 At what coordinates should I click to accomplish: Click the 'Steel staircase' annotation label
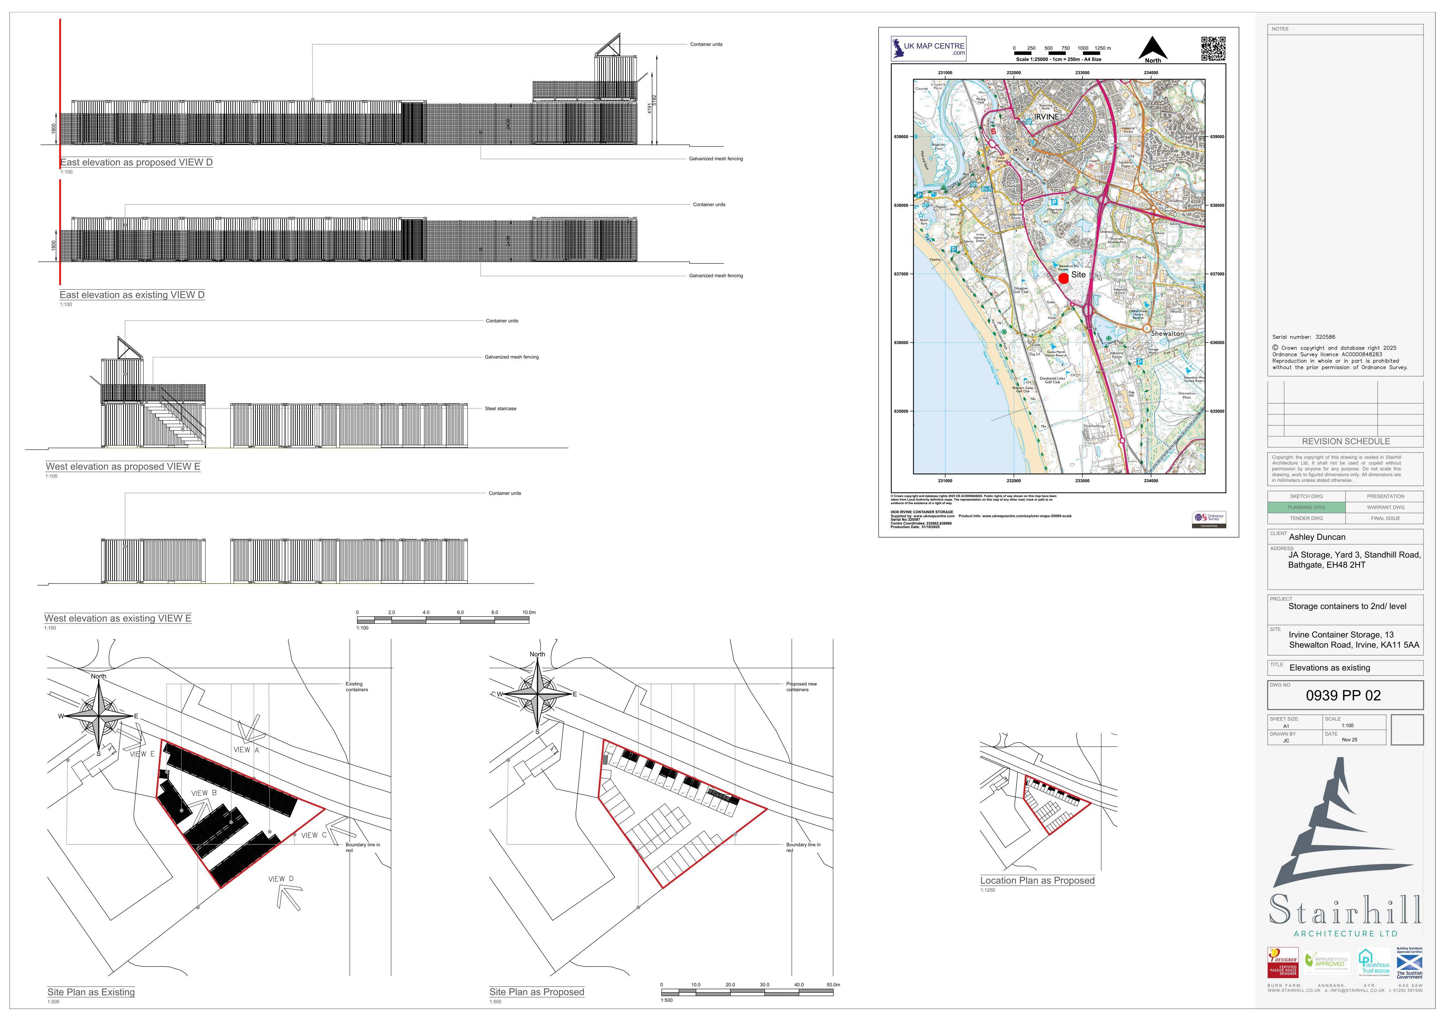click(x=500, y=409)
